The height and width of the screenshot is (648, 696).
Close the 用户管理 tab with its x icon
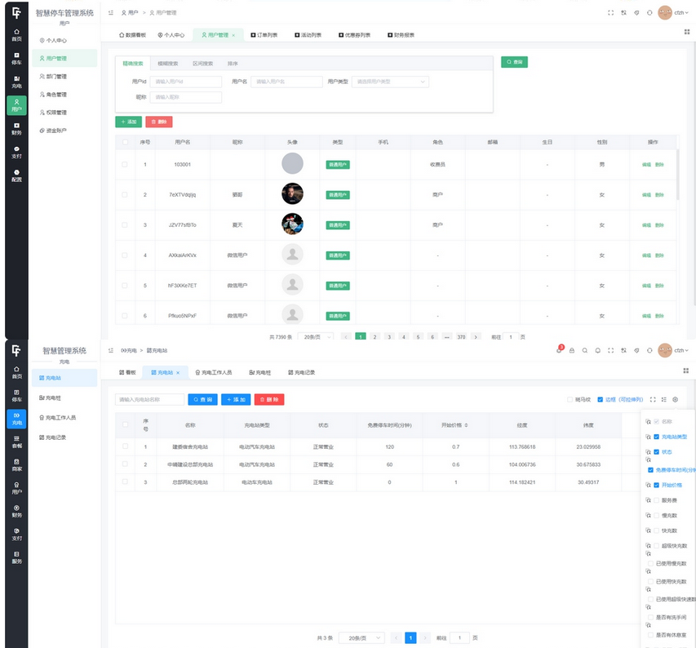[233, 35]
